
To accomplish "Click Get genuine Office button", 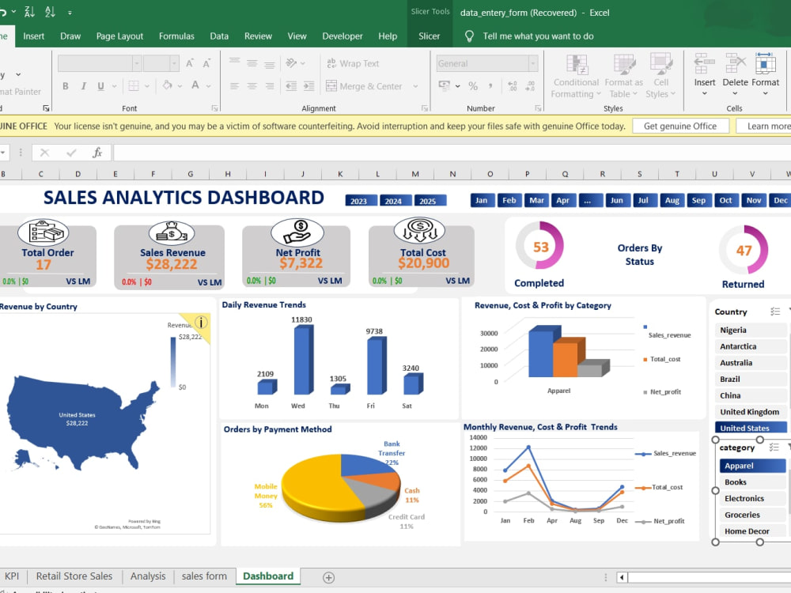I will (x=680, y=126).
